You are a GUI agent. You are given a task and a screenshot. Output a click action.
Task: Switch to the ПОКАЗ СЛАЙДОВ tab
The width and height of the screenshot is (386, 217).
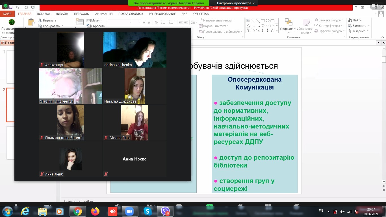(x=131, y=14)
